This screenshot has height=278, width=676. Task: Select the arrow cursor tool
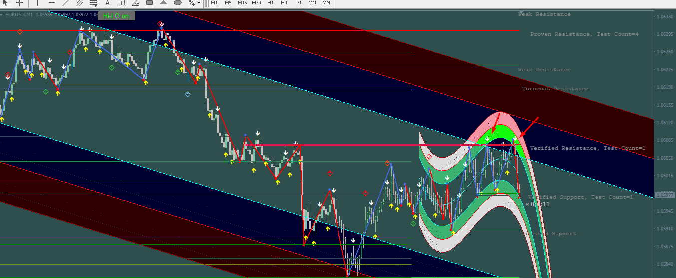point(5,3)
